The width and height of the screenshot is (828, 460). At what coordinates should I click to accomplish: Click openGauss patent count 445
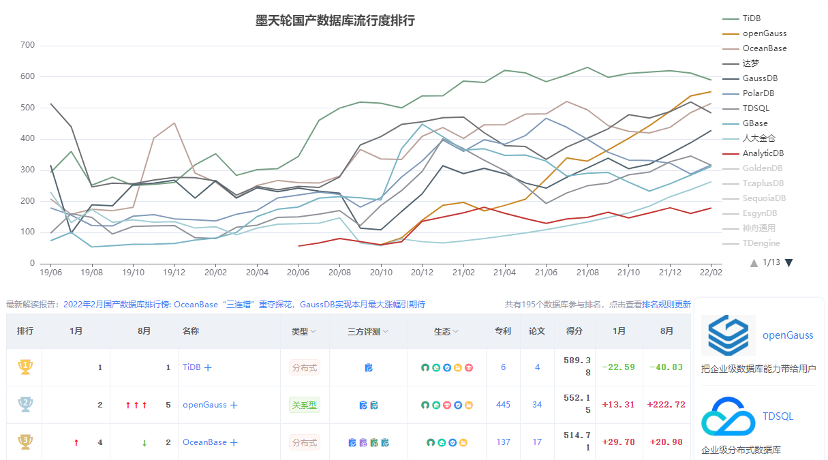click(503, 405)
